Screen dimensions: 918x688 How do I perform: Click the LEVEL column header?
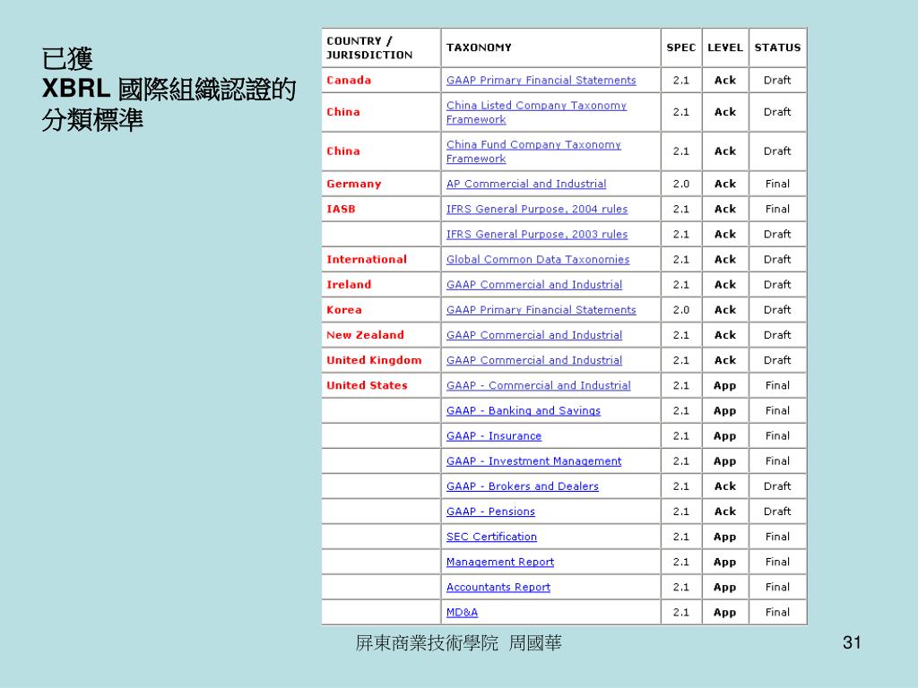click(724, 47)
